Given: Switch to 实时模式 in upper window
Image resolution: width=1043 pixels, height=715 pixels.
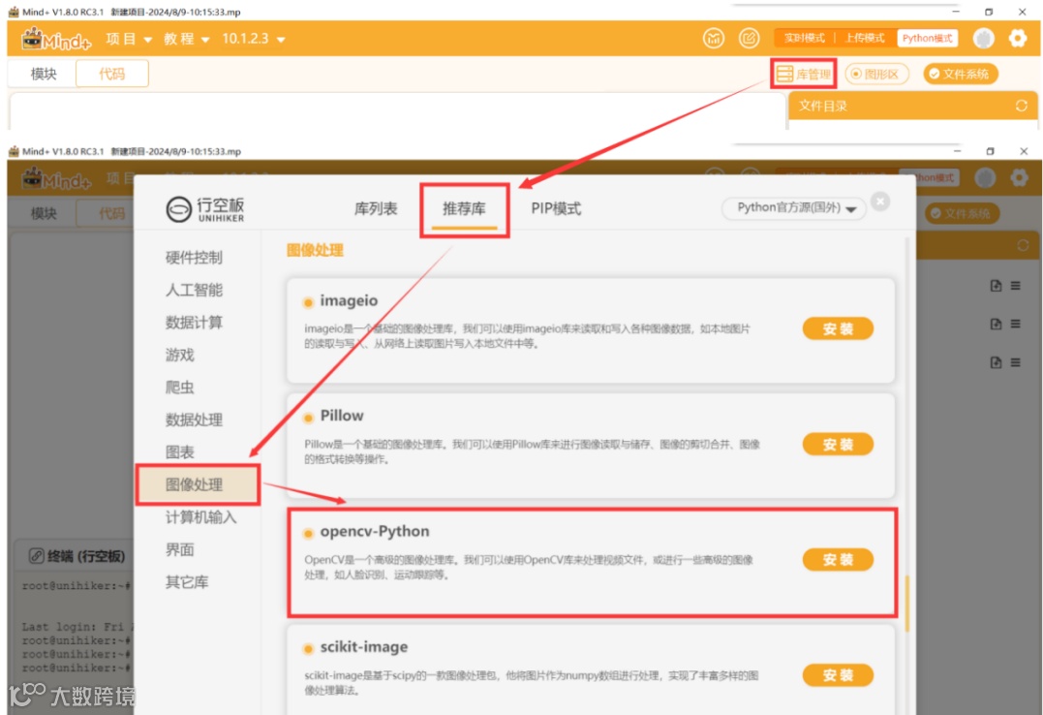Looking at the screenshot, I should pyautogui.click(x=804, y=38).
